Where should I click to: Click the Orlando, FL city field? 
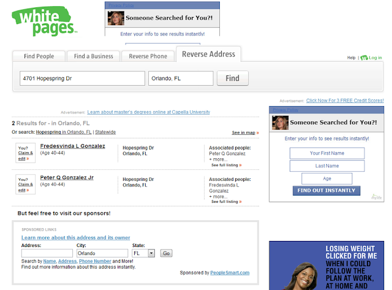pyautogui.click(x=181, y=78)
